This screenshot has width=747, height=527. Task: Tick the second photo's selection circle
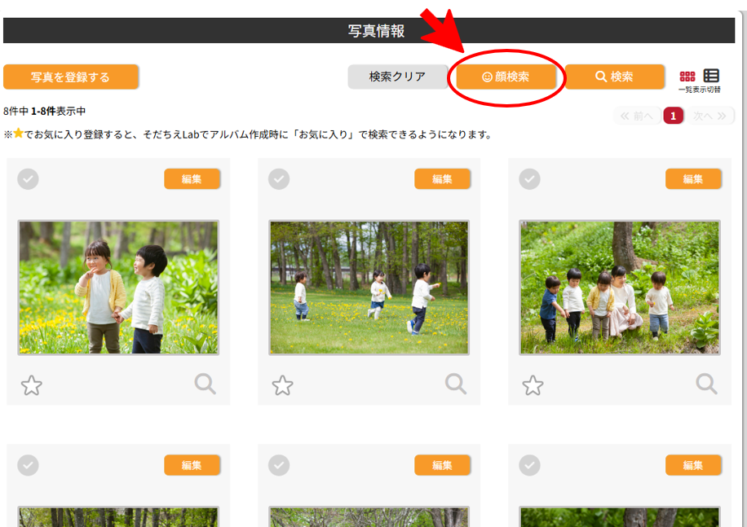point(279,179)
